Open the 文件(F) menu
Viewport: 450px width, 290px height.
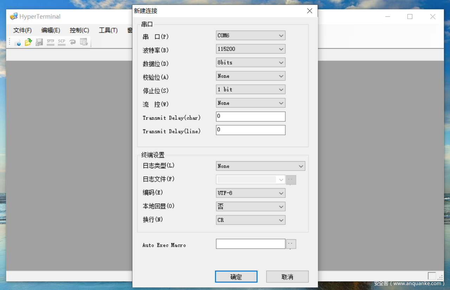tap(22, 31)
